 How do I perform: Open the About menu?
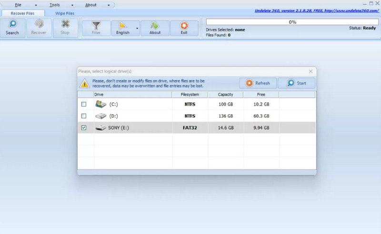(90, 5)
